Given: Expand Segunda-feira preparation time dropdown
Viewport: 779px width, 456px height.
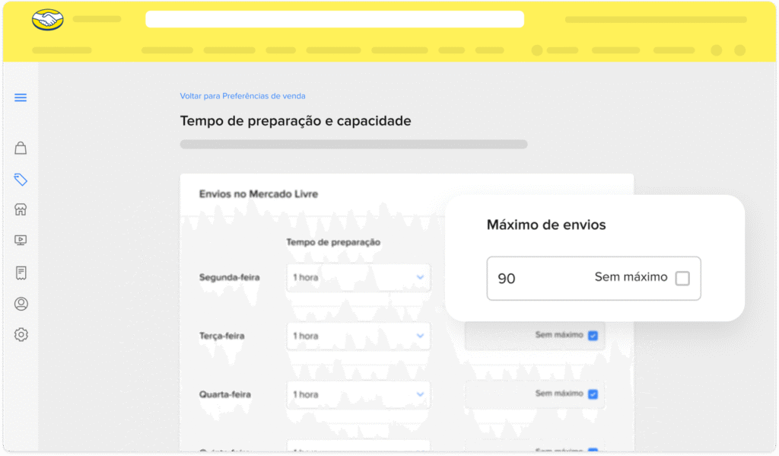Looking at the screenshot, I should [358, 278].
